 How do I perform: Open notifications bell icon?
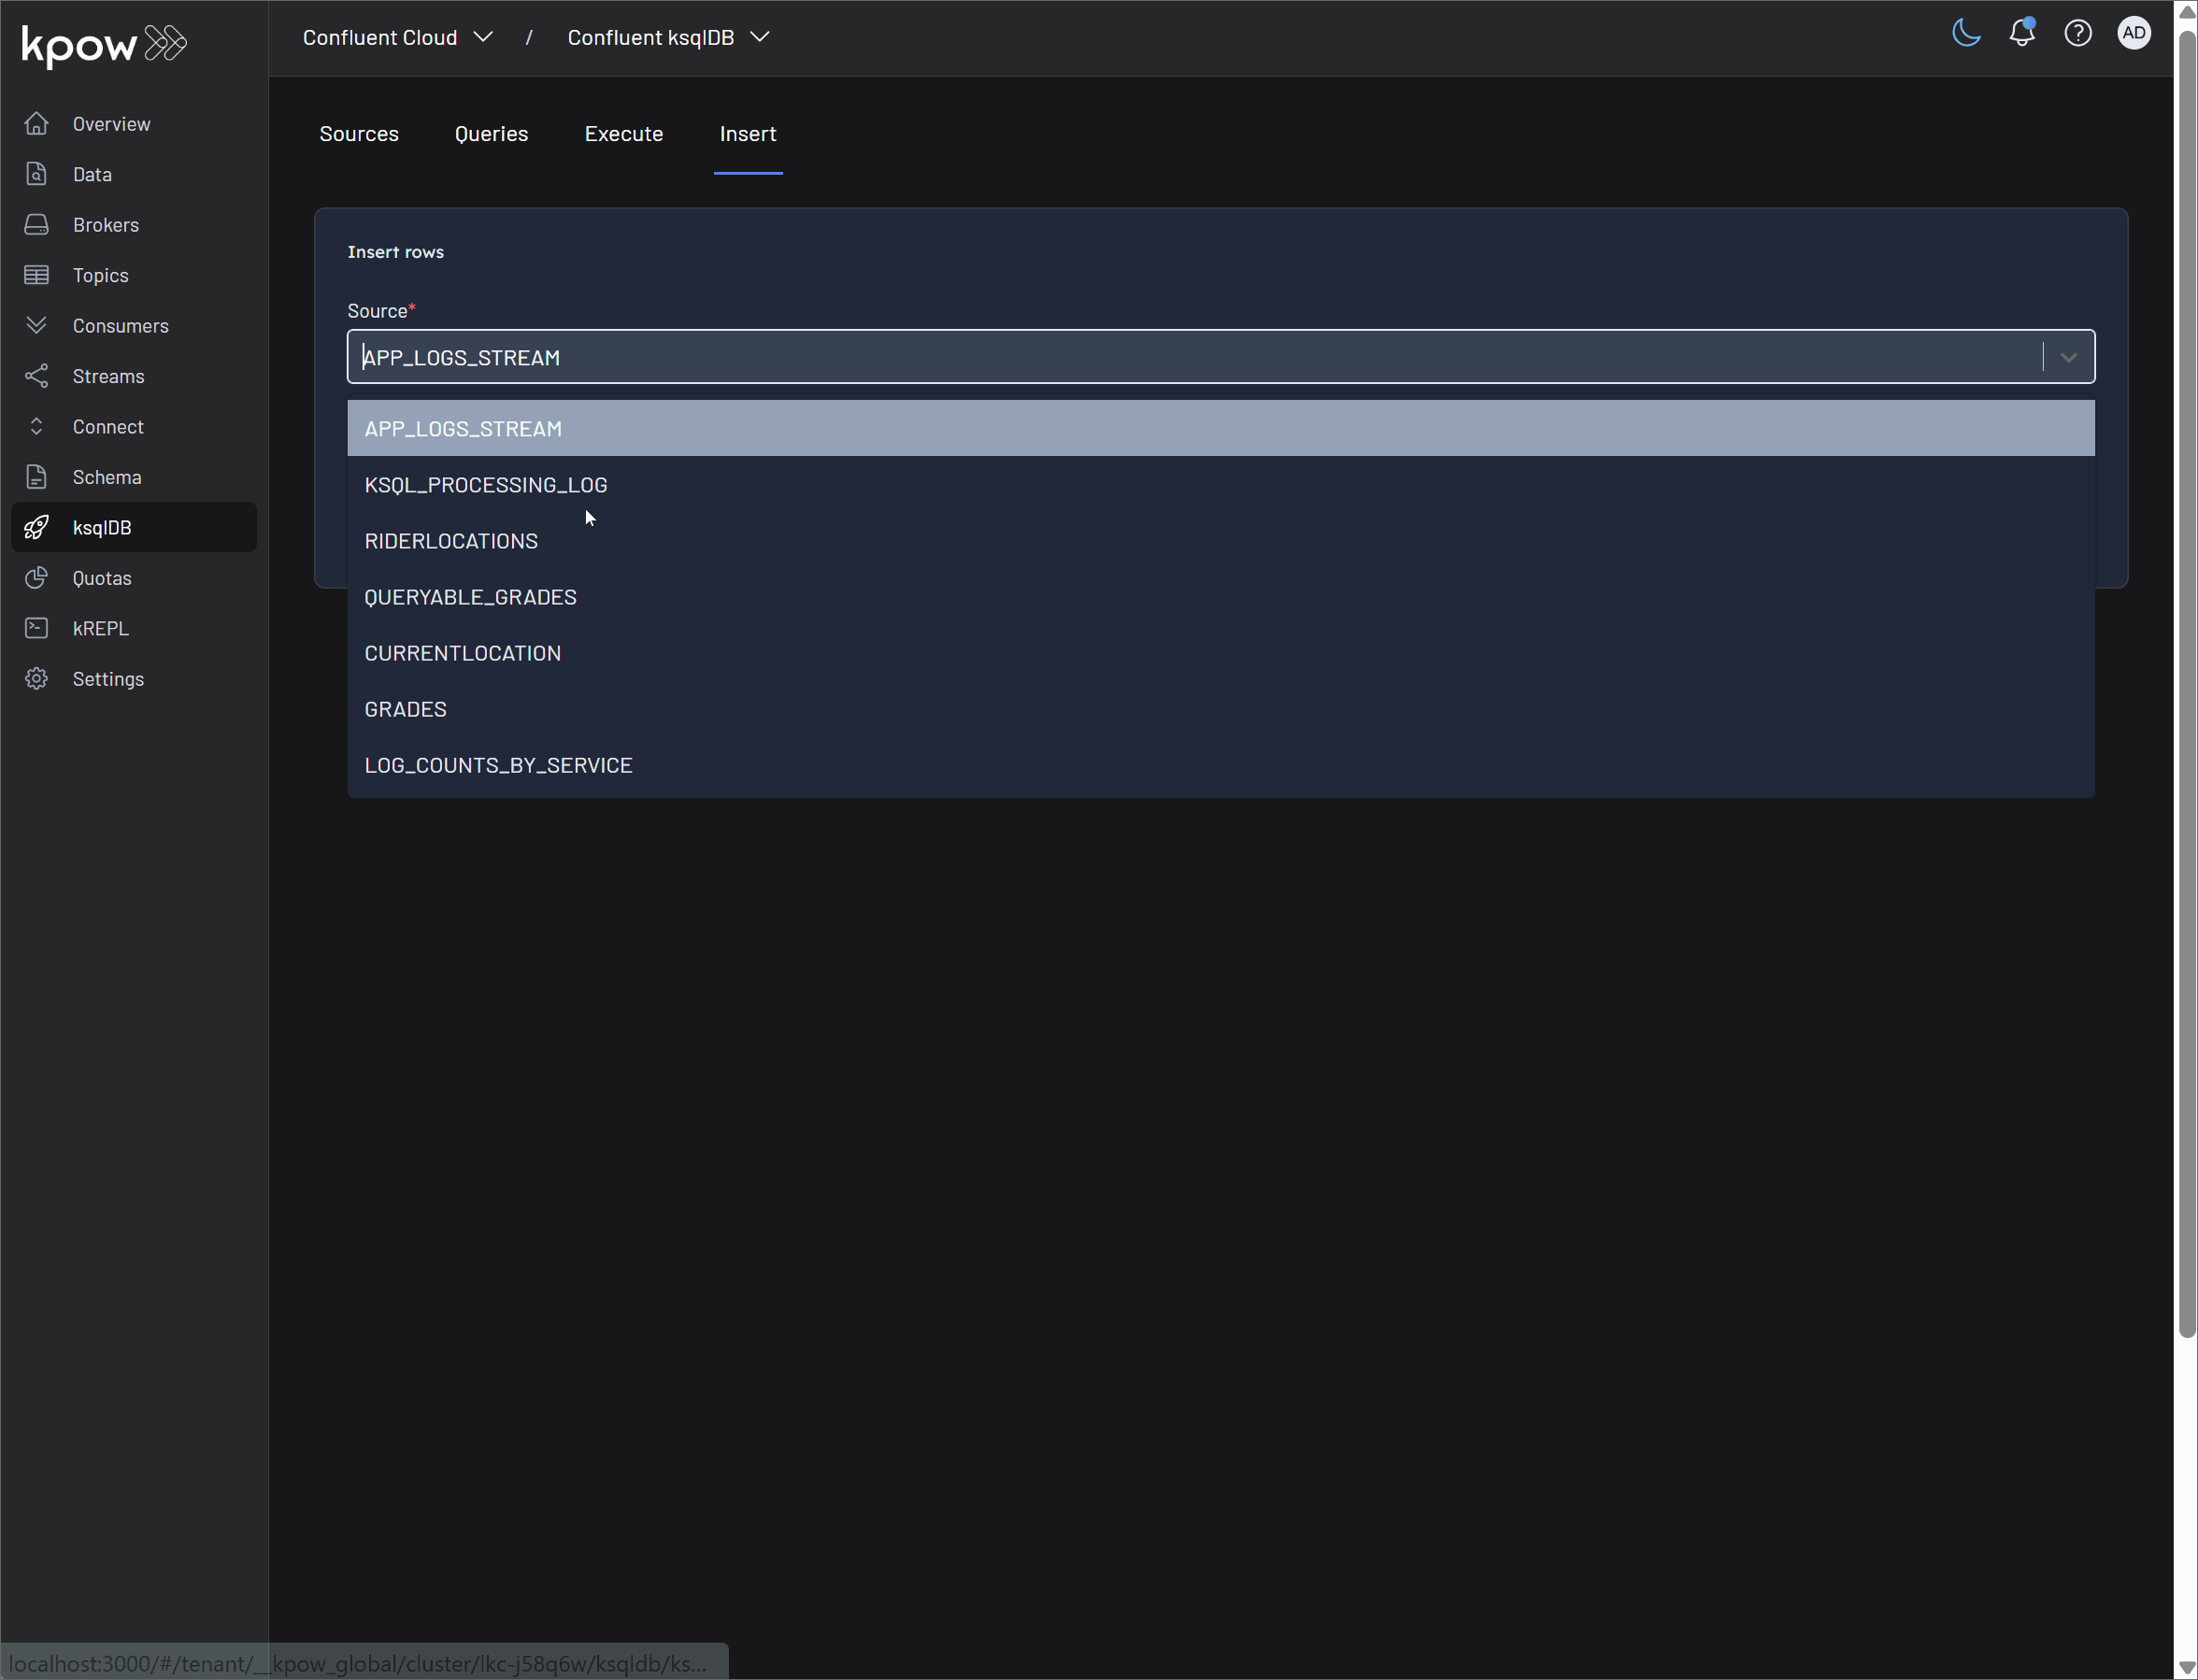(2022, 33)
